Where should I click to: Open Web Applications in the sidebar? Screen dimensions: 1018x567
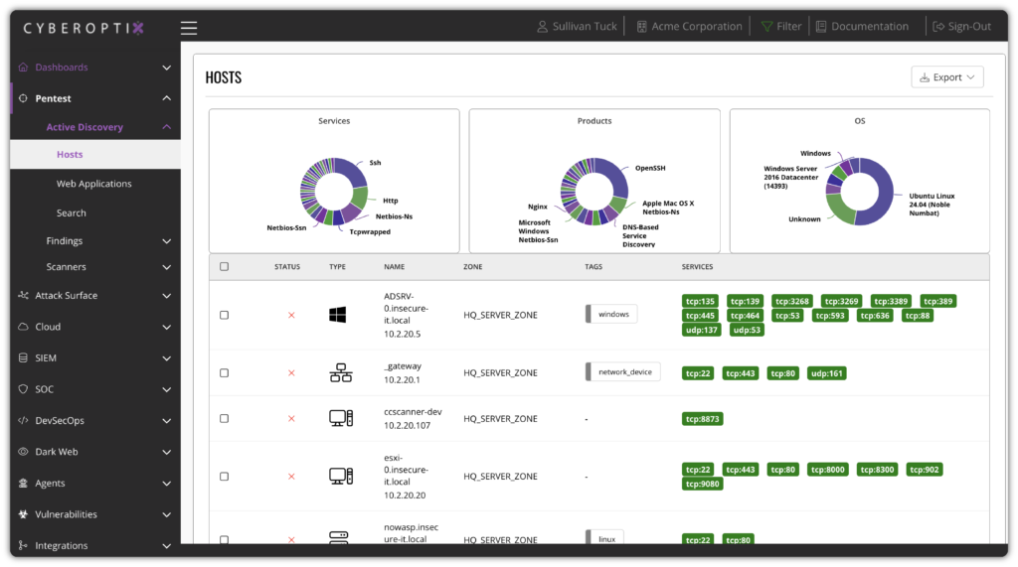pos(93,184)
